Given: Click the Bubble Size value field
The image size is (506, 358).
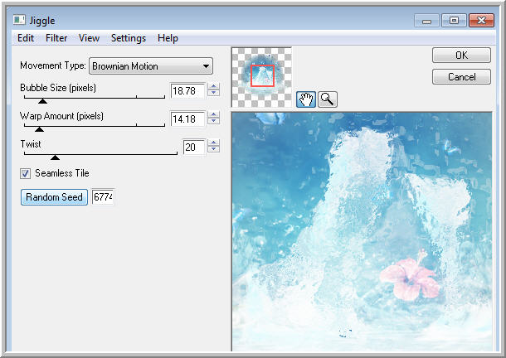Looking at the screenshot, I should click(187, 91).
